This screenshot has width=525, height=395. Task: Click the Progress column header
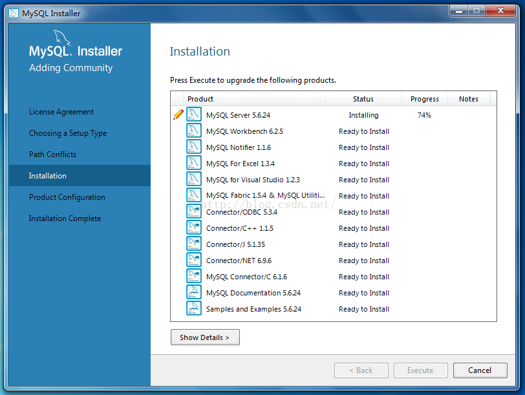click(x=424, y=99)
